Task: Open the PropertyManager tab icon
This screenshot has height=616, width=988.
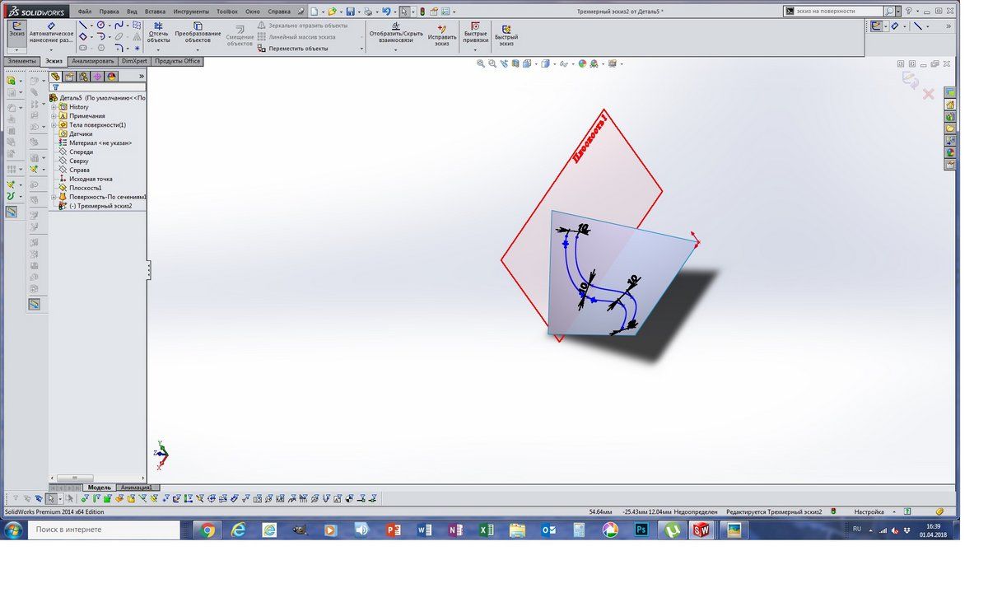Action: pos(70,76)
